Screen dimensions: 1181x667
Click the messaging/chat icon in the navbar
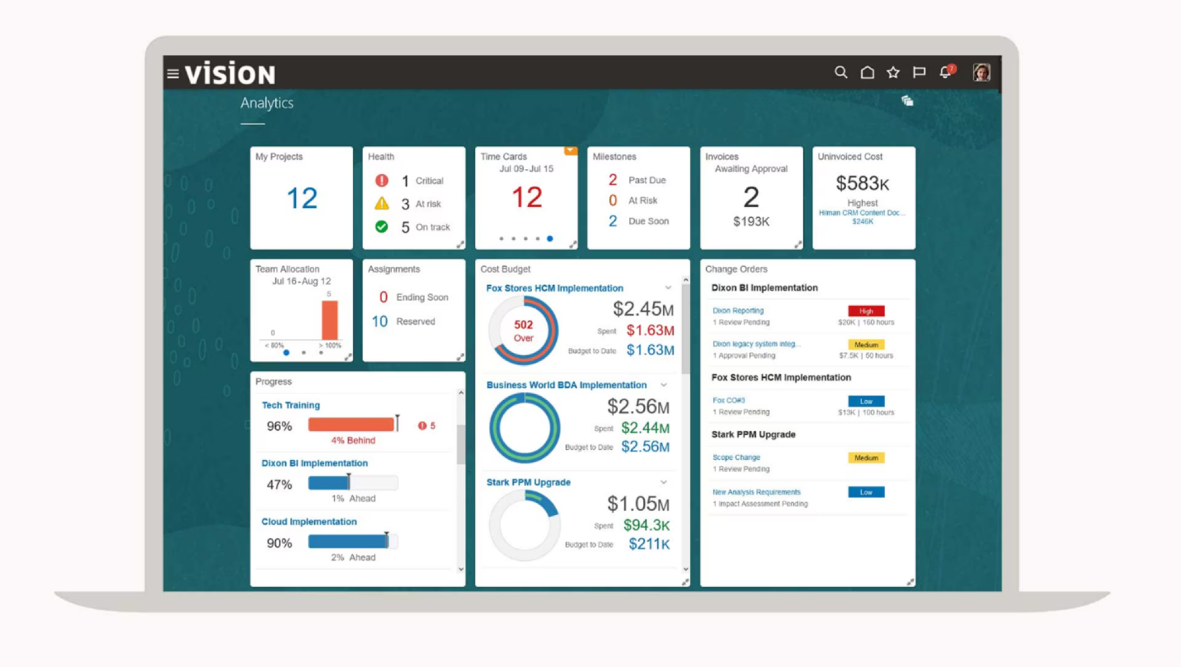point(919,71)
